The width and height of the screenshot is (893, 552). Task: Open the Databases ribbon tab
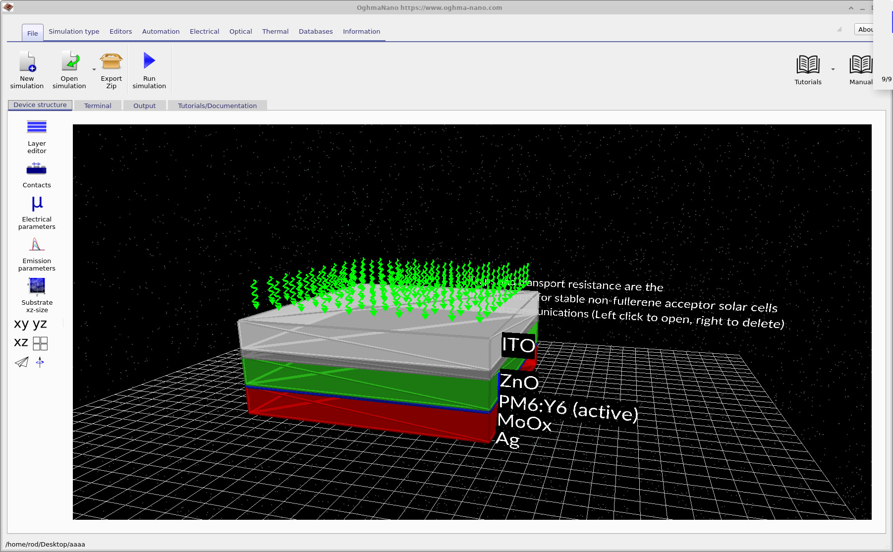coord(316,31)
